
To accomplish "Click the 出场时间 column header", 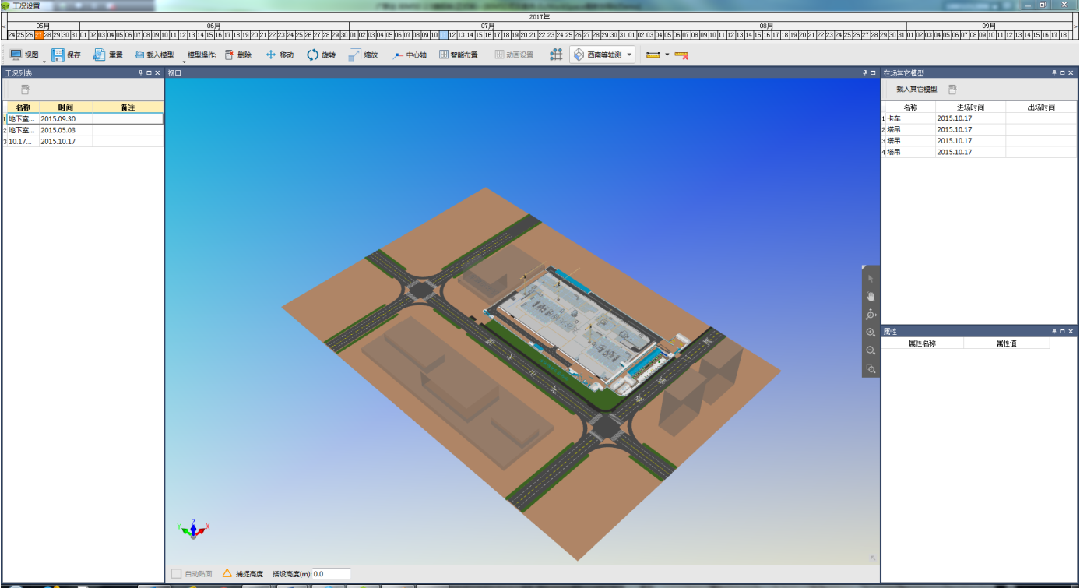I will [1040, 107].
